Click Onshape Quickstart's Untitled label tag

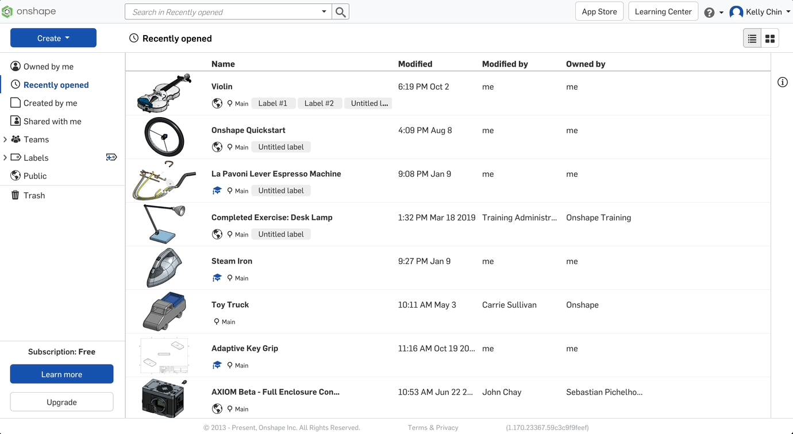[x=281, y=147]
